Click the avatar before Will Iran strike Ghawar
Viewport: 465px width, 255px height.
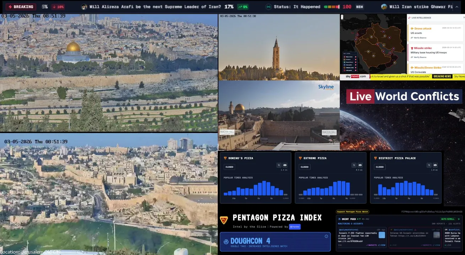(384, 7)
